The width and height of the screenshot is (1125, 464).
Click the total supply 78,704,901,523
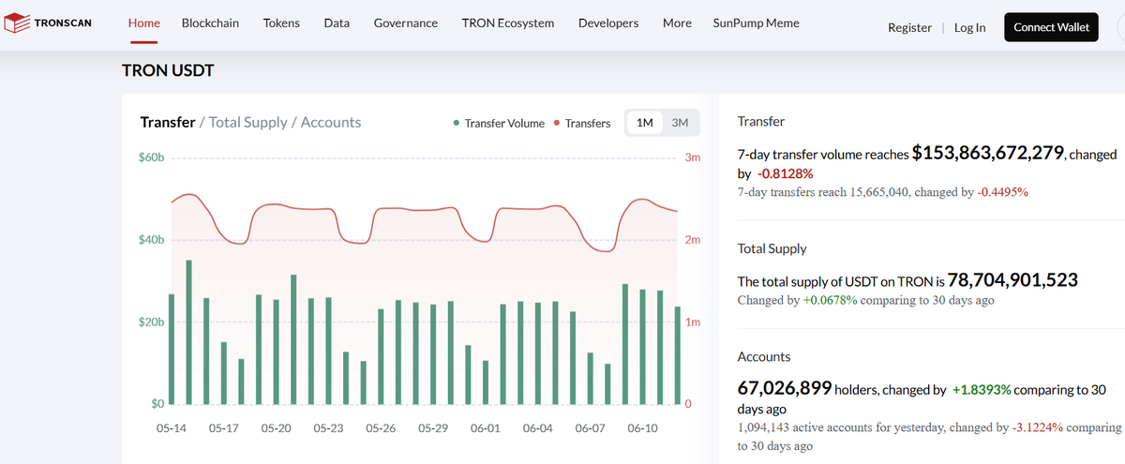(x=1012, y=279)
